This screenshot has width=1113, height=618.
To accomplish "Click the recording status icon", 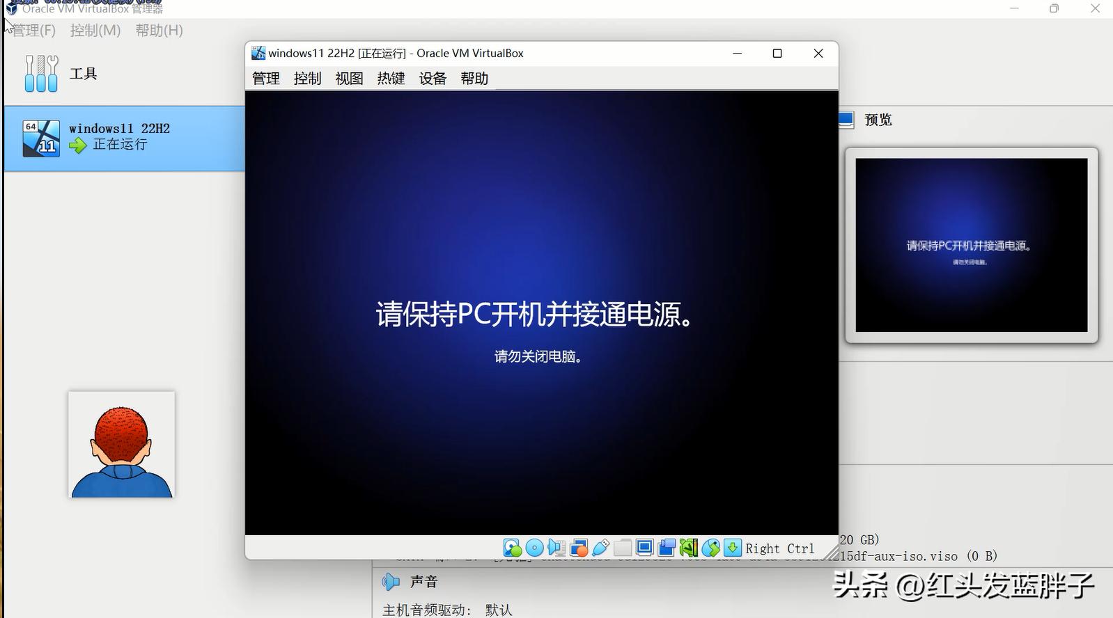I will 667,548.
